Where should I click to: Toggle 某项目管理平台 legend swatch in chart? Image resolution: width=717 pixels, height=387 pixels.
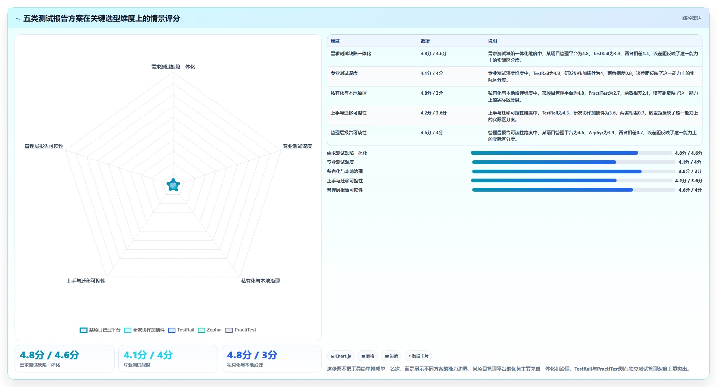click(x=83, y=330)
